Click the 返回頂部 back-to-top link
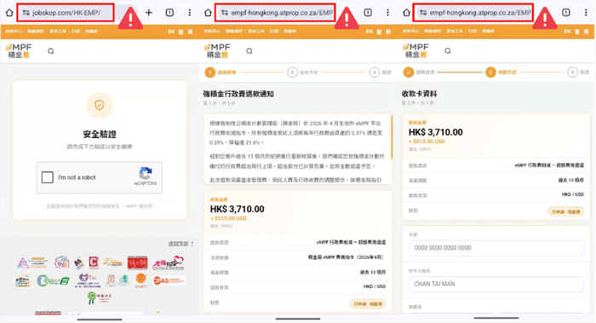596x323 pixels. click(x=181, y=244)
